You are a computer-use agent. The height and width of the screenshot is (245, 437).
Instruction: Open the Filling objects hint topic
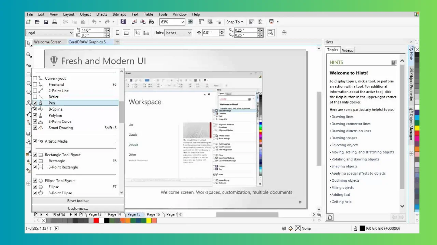(x=342, y=187)
